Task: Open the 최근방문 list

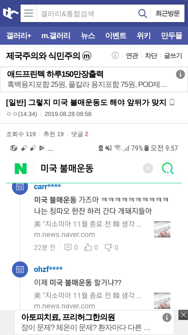Action: (x=168, y=13)
